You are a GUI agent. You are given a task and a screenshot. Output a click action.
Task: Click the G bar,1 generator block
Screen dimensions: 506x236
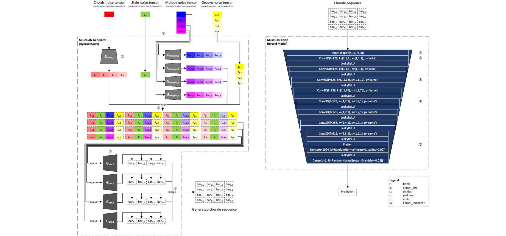(110, 163)
